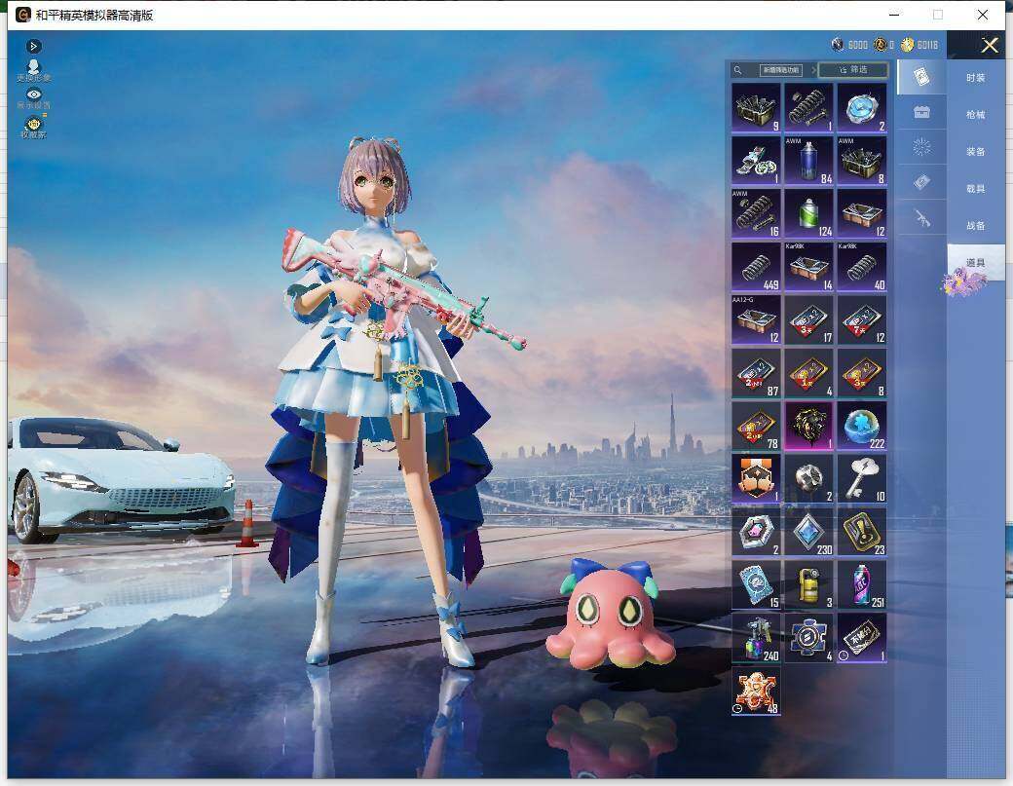Open the collection icon below display settings
1013x786 pixels.
[x=33, y=127]
